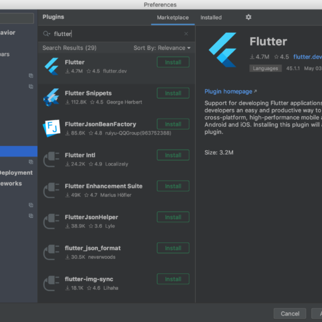Screen dimensions: 322x322
Task: Open the plugins gear settings icon
Action: point(248,17)
